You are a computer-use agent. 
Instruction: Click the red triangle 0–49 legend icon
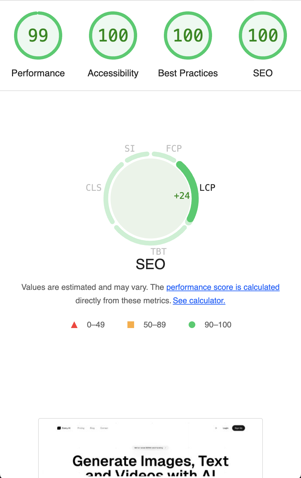point(74,325)
